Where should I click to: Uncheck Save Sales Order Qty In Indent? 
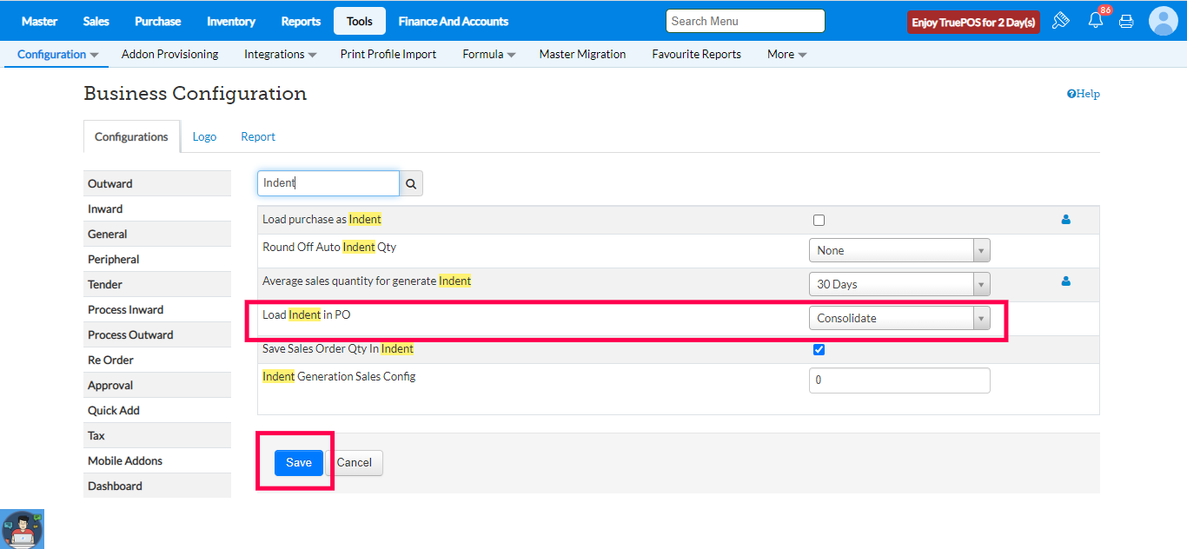[819, 350]
